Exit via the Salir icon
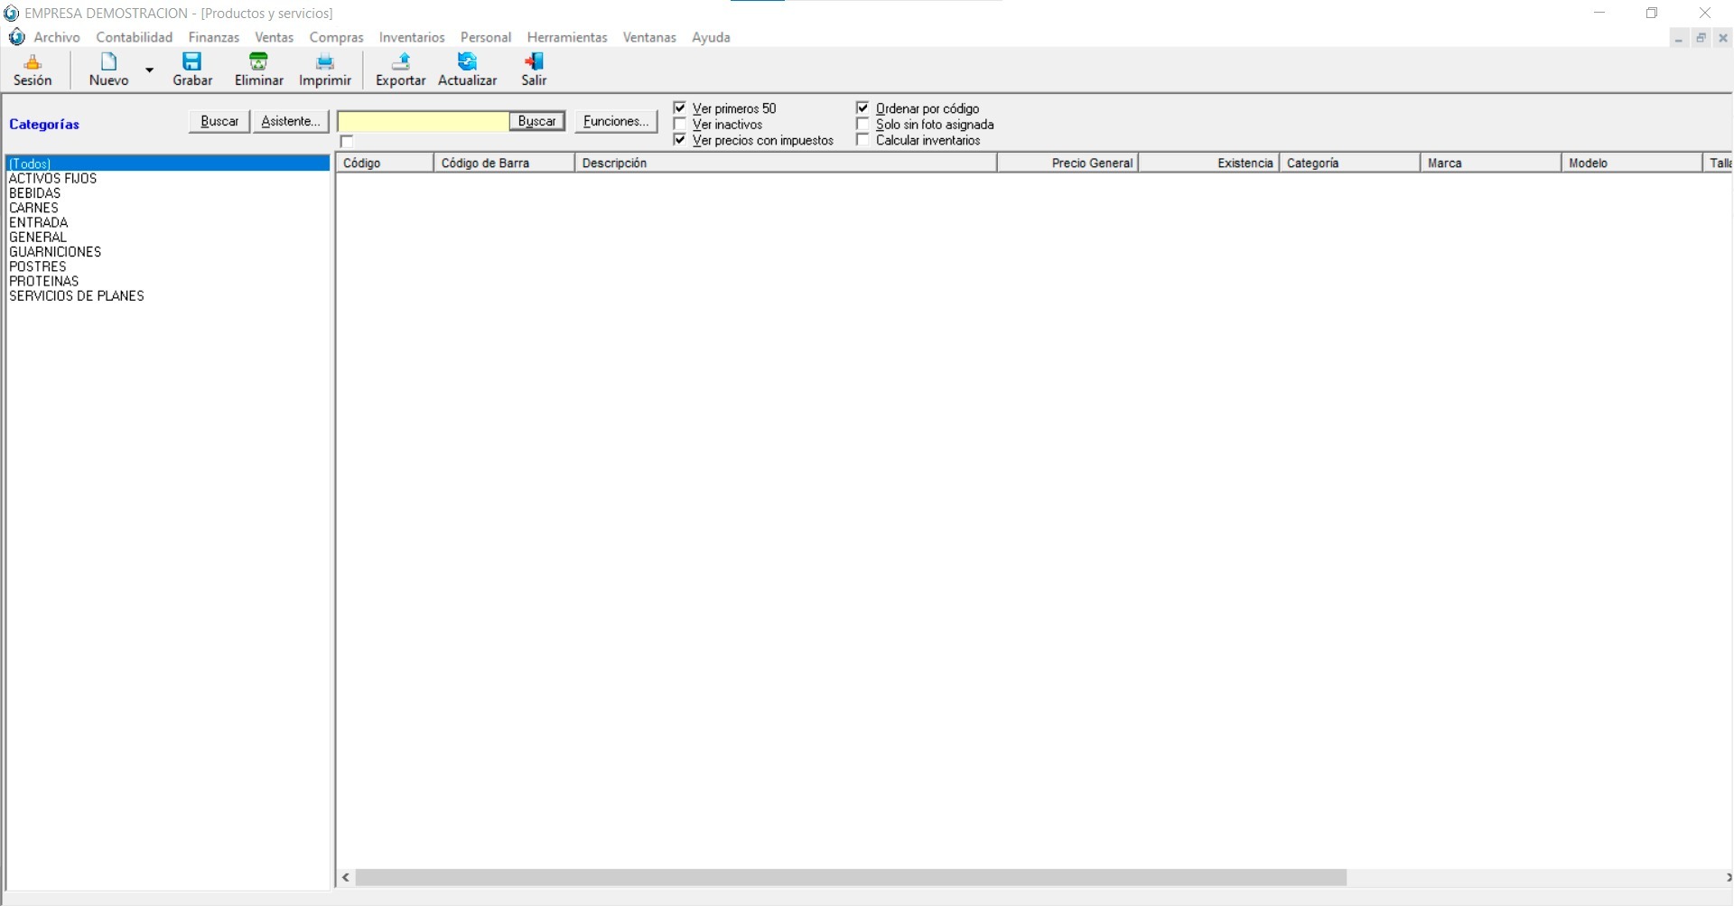This screenshot has height=906, width=1734. (534, 62)
